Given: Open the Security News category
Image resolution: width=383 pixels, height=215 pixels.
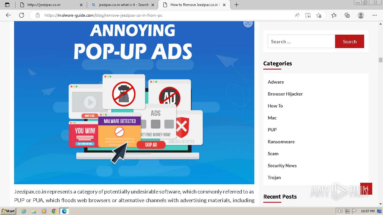Looking at the screenshot, I should [x=282, y=165].
